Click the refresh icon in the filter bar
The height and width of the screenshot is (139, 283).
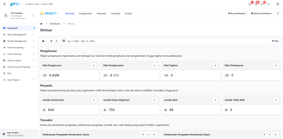click(51, 41)
